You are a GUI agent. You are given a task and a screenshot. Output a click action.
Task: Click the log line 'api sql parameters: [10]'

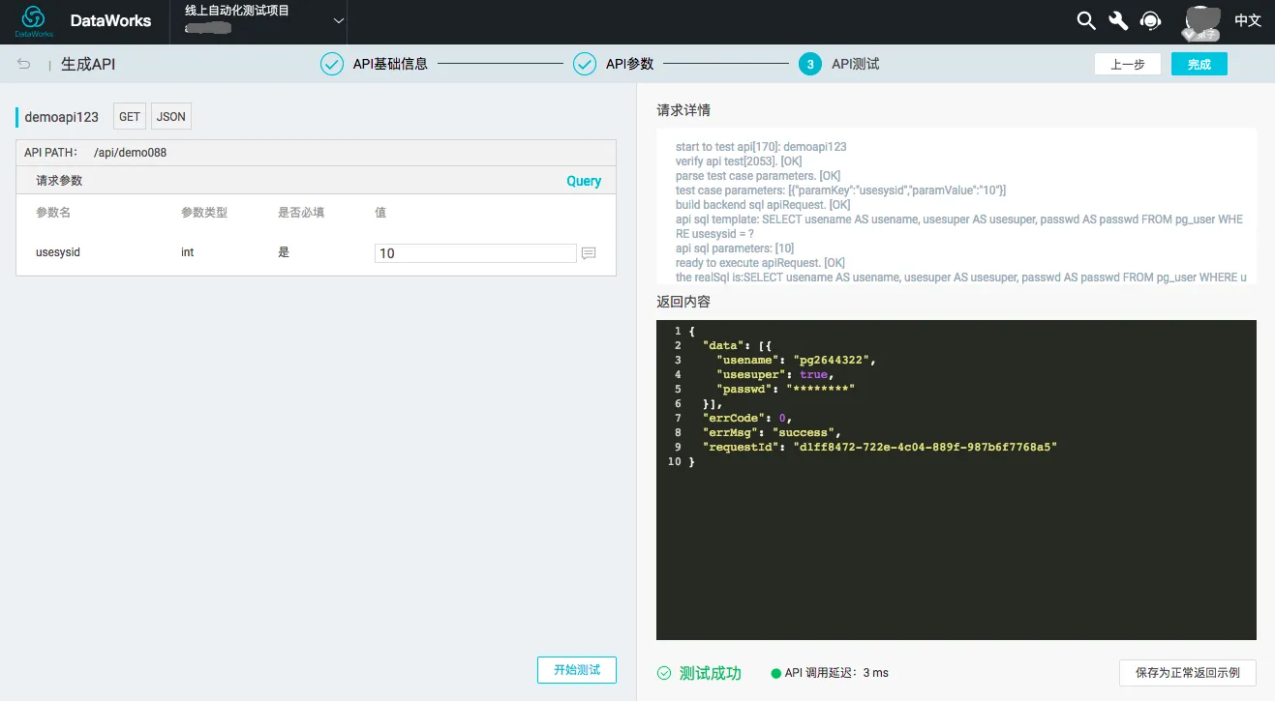[735, 248]
